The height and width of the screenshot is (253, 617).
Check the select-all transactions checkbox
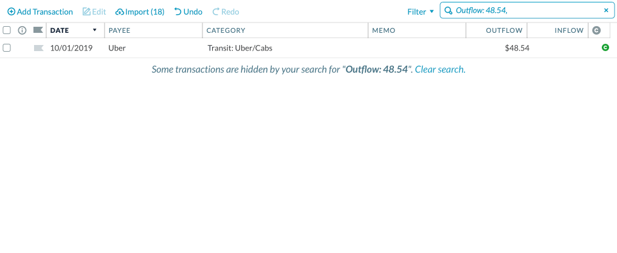point(7,30)
